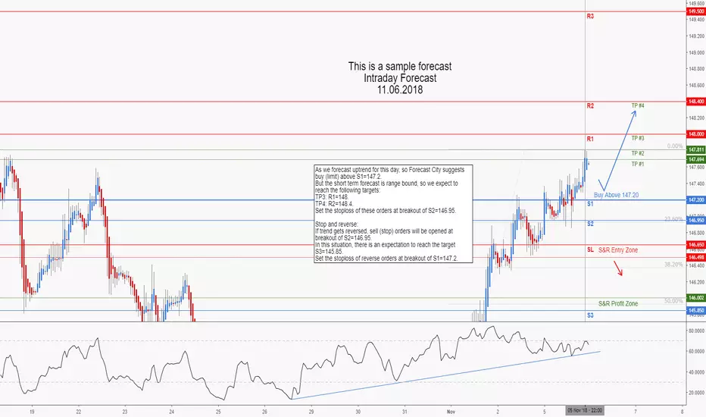This screenshot has width=706, height=417.
Task: Click the 50.00% Fibonacci level label
Action: click(673, 301)
